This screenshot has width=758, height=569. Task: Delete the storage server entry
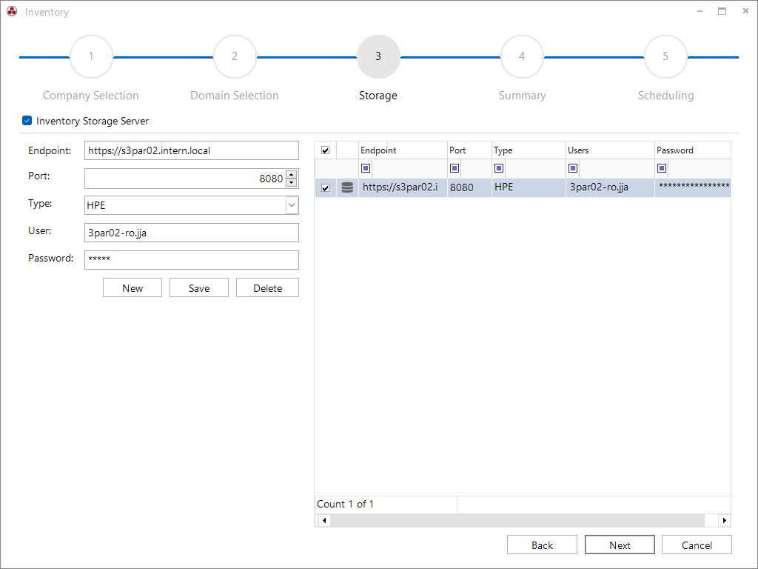point(267,288)
